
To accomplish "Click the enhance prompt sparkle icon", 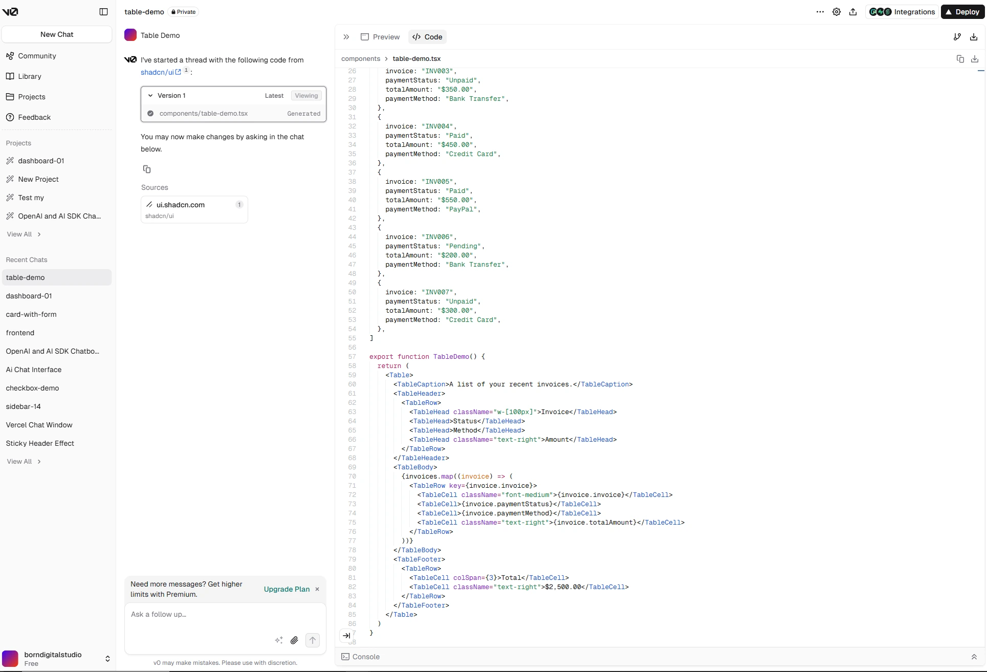I will (279, 640).
